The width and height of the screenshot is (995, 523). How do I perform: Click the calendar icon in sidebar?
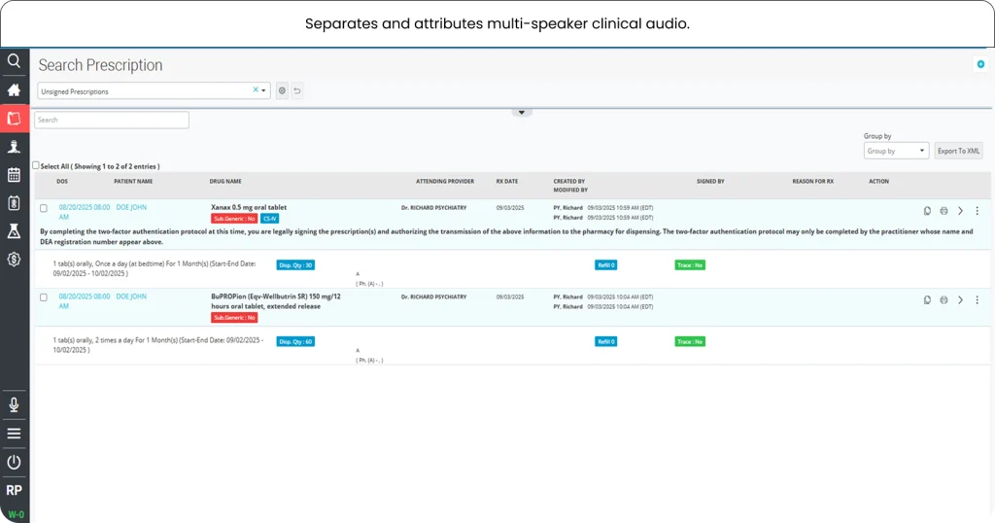point(14,175)
